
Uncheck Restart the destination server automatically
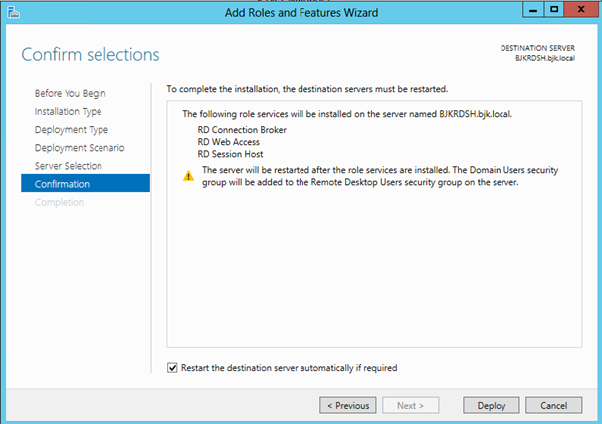pos(172,368)
